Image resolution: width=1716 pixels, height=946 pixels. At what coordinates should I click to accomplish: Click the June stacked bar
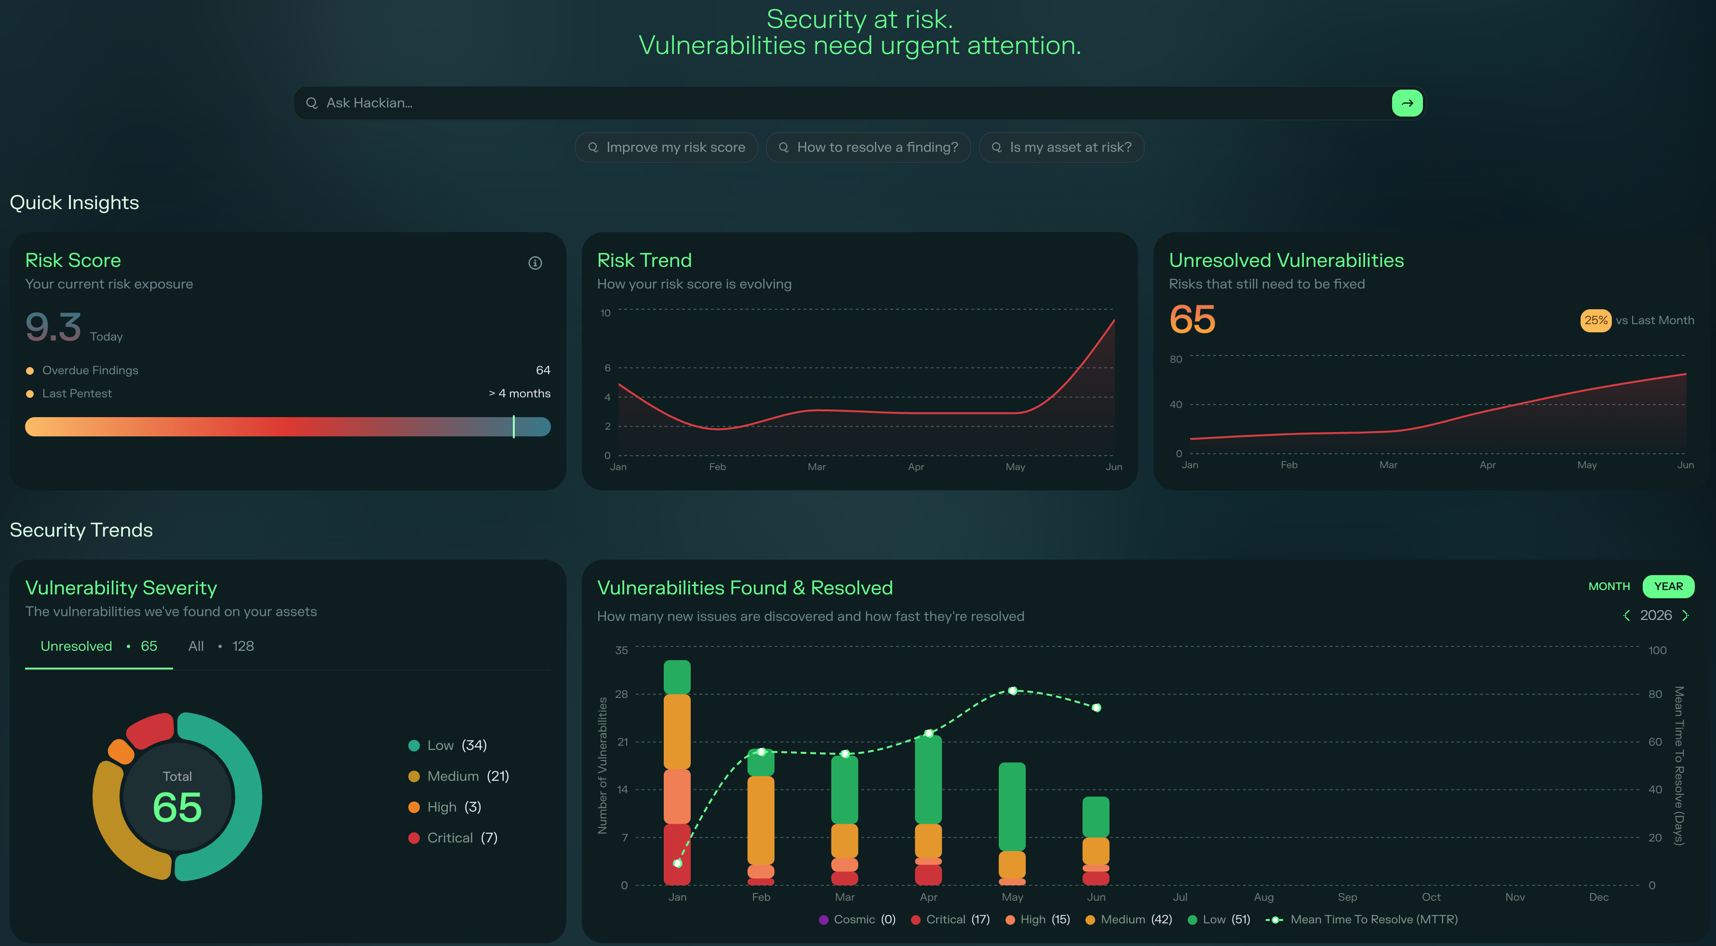1096,841
